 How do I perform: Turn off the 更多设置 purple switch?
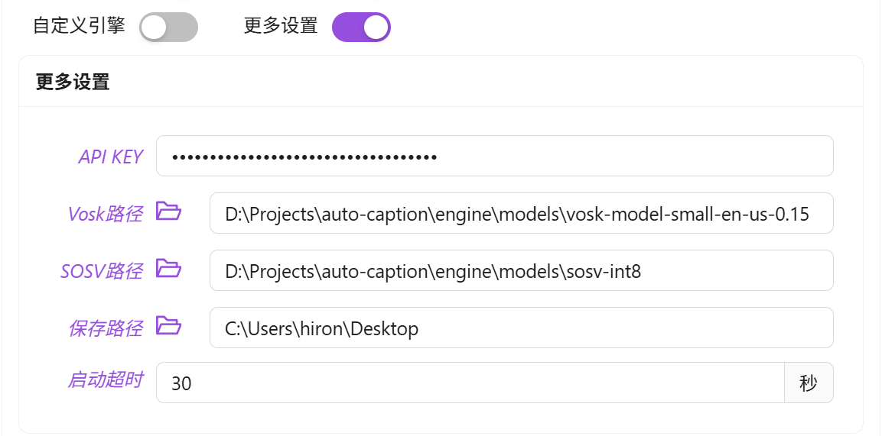(361, 27)
